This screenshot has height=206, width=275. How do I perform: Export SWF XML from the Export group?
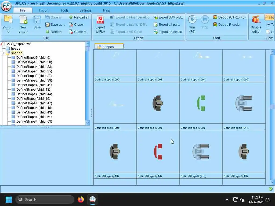(x=168, y=17)
